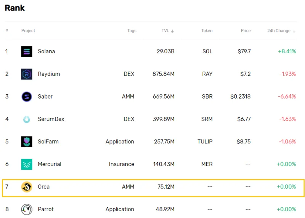Click the SBR token symbol
This screenshot has height=218, width=305.
207,97
